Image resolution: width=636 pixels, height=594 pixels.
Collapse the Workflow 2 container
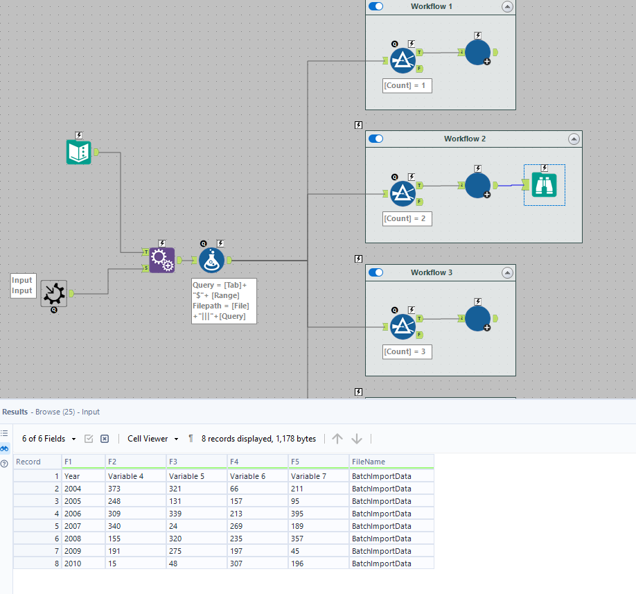point(574,139)
